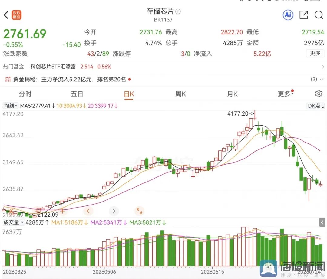Image resolution: width=327 pixels, height=279 pixels.
Task: Click the 更多 button in the quote panel
Action: click(x=315, y=53)
